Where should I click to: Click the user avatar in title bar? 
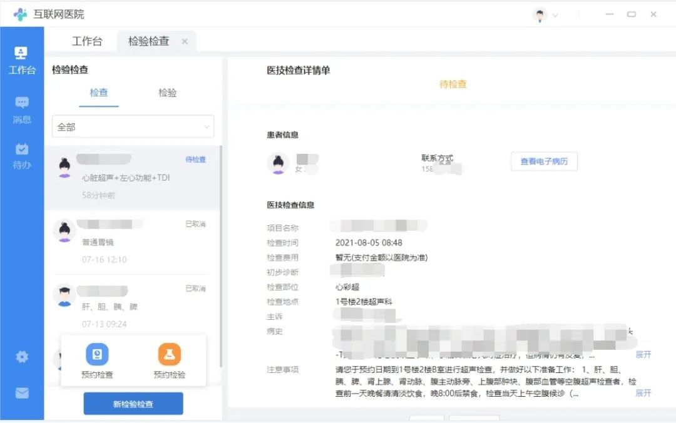540,14
